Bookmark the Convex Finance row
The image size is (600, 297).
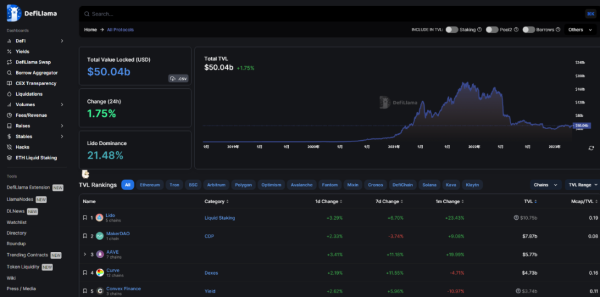pyautogui.click(x=85, y=291)
